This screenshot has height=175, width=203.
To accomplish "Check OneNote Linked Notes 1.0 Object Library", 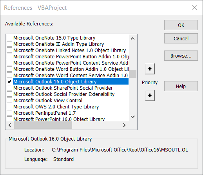I will 9,50.
